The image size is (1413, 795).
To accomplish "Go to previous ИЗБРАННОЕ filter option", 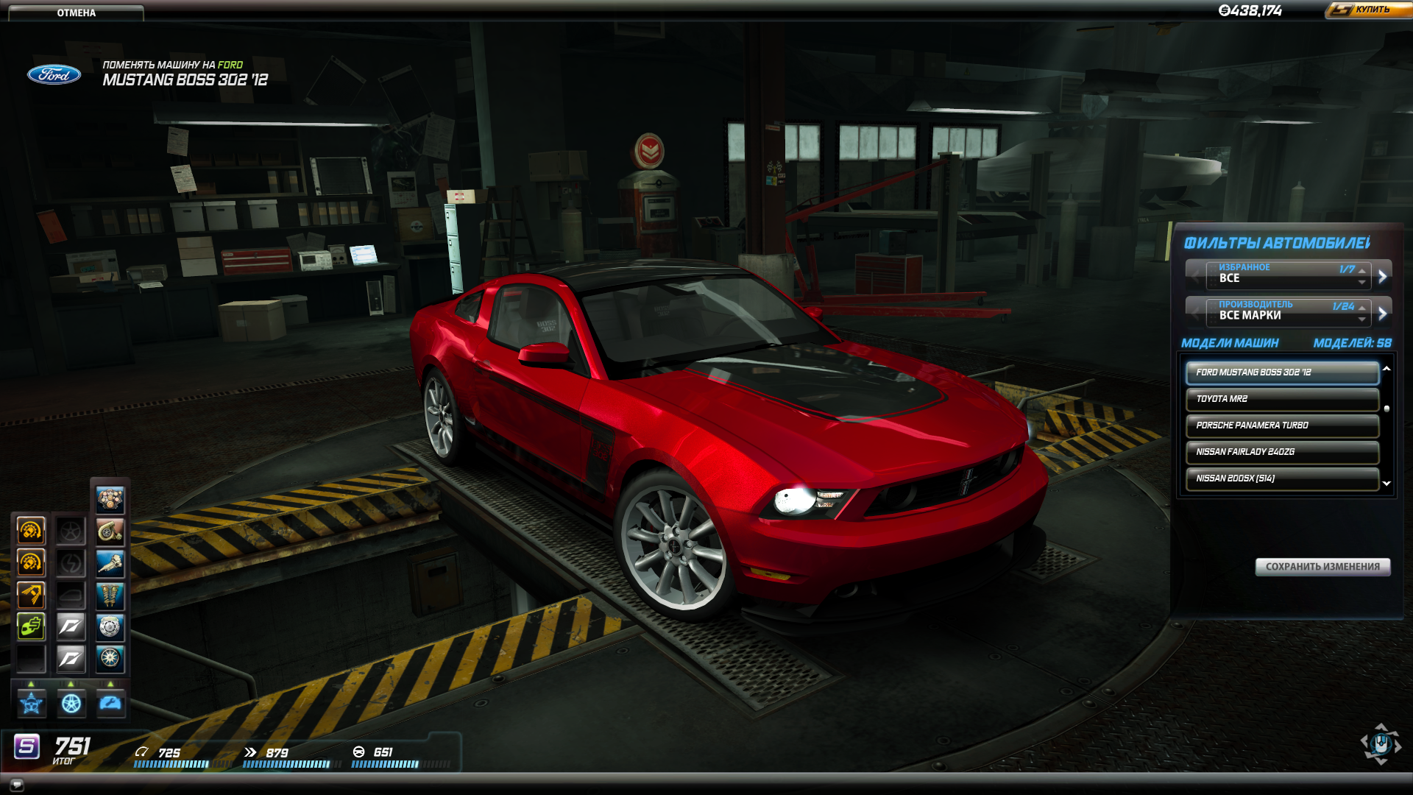I will [1195, 276].
